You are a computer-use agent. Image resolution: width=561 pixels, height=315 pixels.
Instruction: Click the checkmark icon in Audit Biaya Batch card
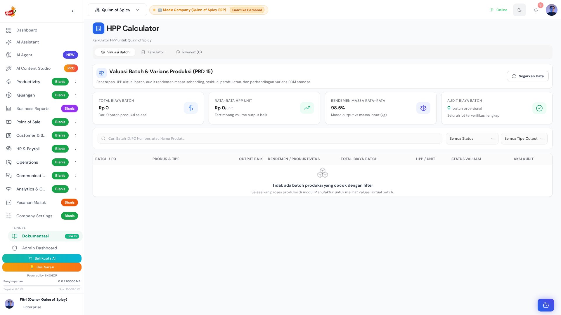click(539, 108)
